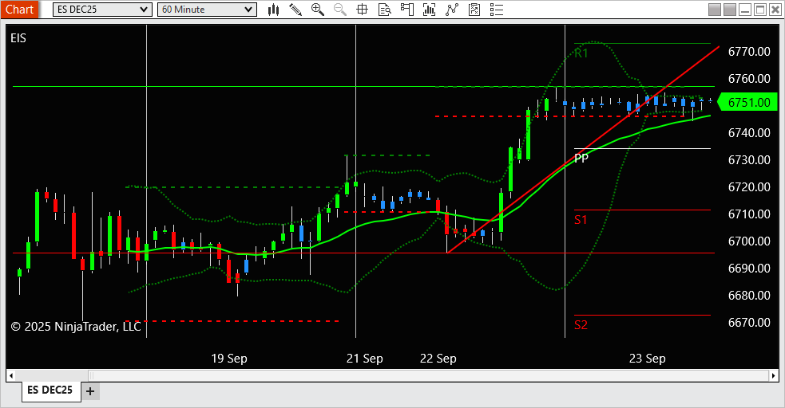Click the 6770.00 price axis label
This screenshot has width=785, height=408.
(749, 52)
